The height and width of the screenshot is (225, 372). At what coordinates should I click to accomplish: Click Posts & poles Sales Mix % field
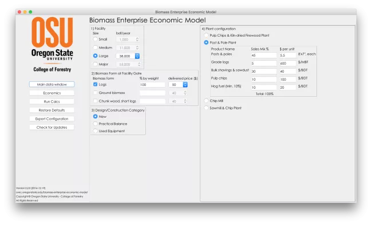[x=264, y=55]
